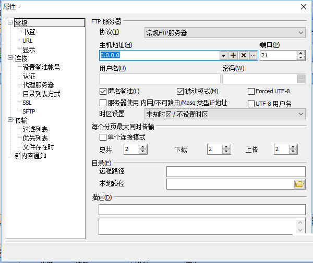This screenshot has width=313, height=263.
Task: Open 代理服务器 settings page
Action: [x=38, y=85]
